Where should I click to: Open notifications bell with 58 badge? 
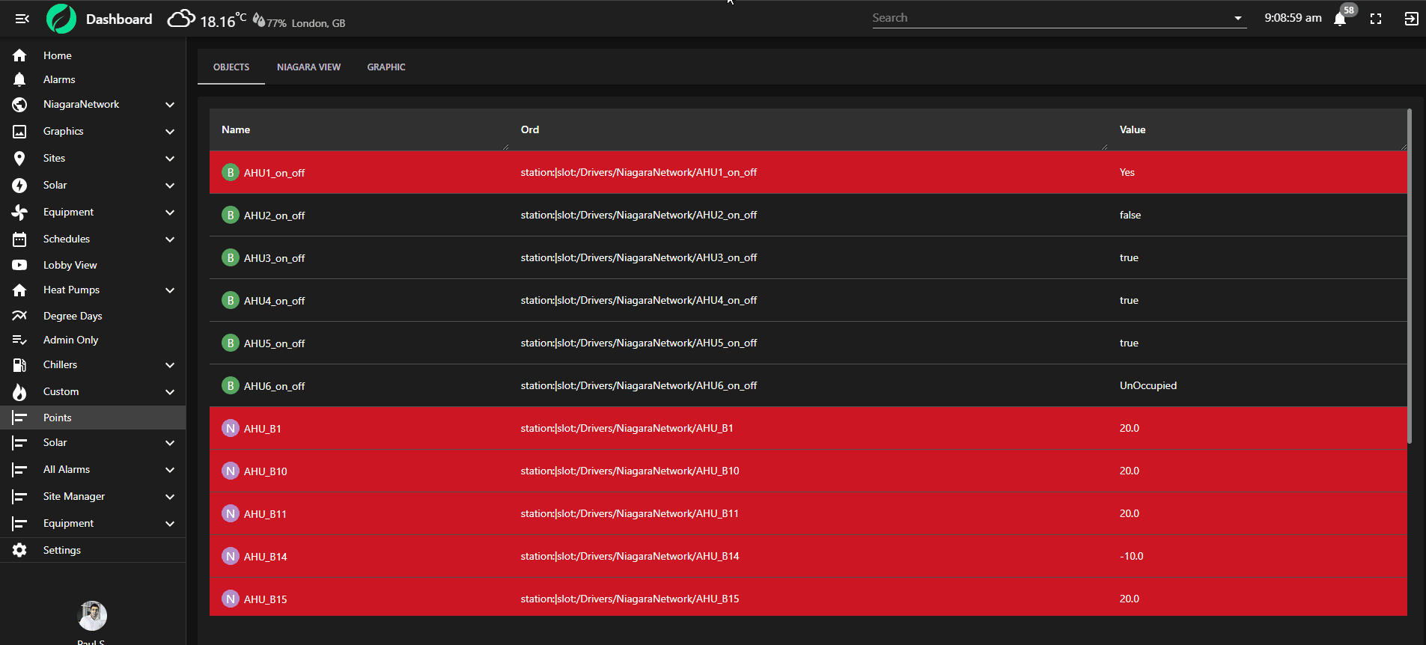[1340, 19]
